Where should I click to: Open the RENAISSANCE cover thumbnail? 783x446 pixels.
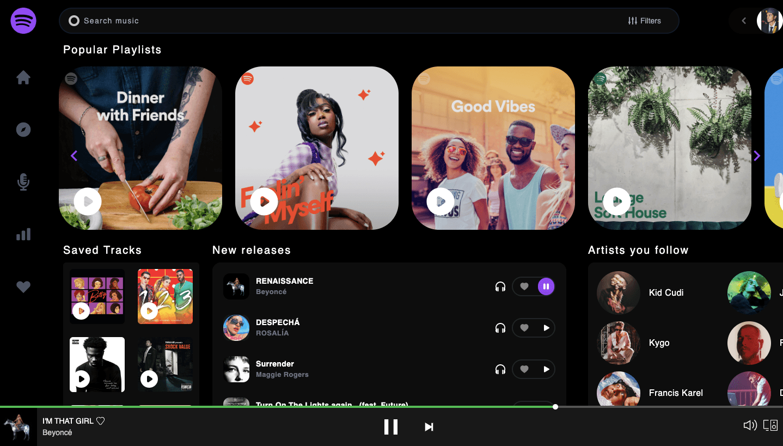click(x=236, y=286)
